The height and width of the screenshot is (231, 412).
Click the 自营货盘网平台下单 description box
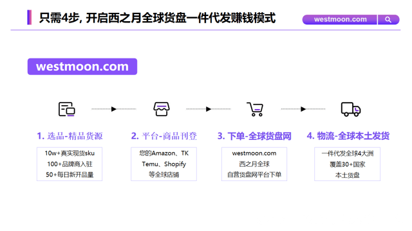pyautogui.click(x=254, y=164)
